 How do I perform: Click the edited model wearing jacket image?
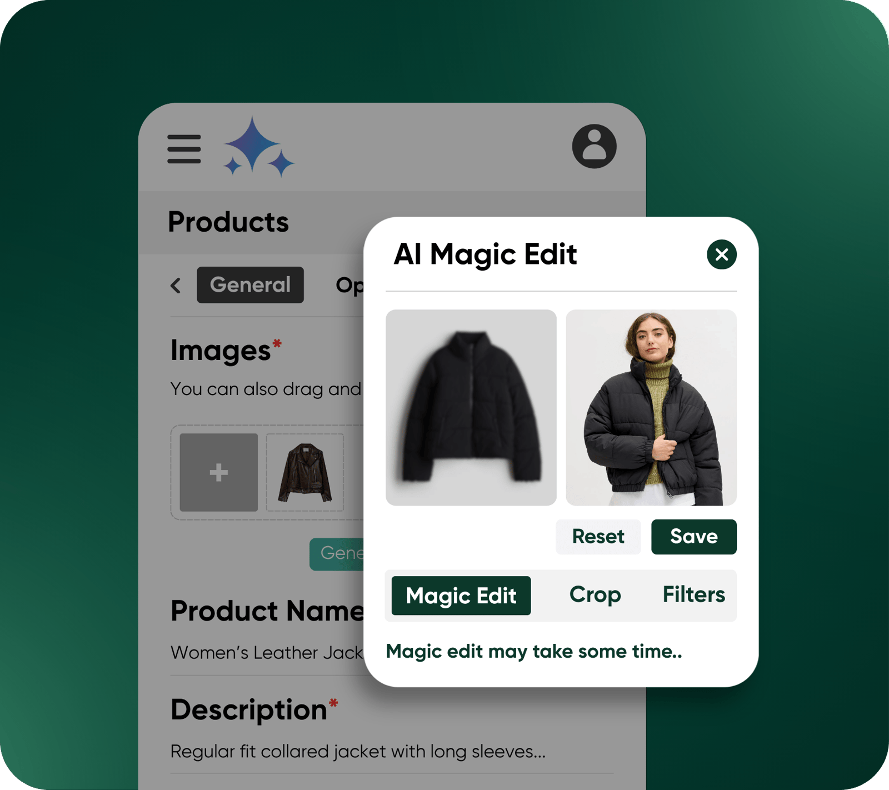[651, 407]
